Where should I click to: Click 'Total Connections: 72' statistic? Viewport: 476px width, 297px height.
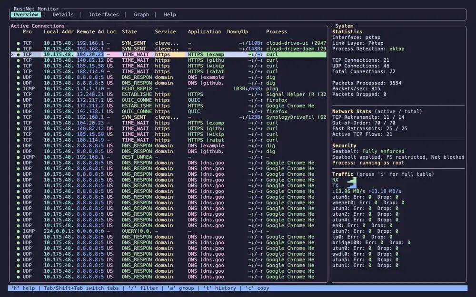tap(364, 72)
